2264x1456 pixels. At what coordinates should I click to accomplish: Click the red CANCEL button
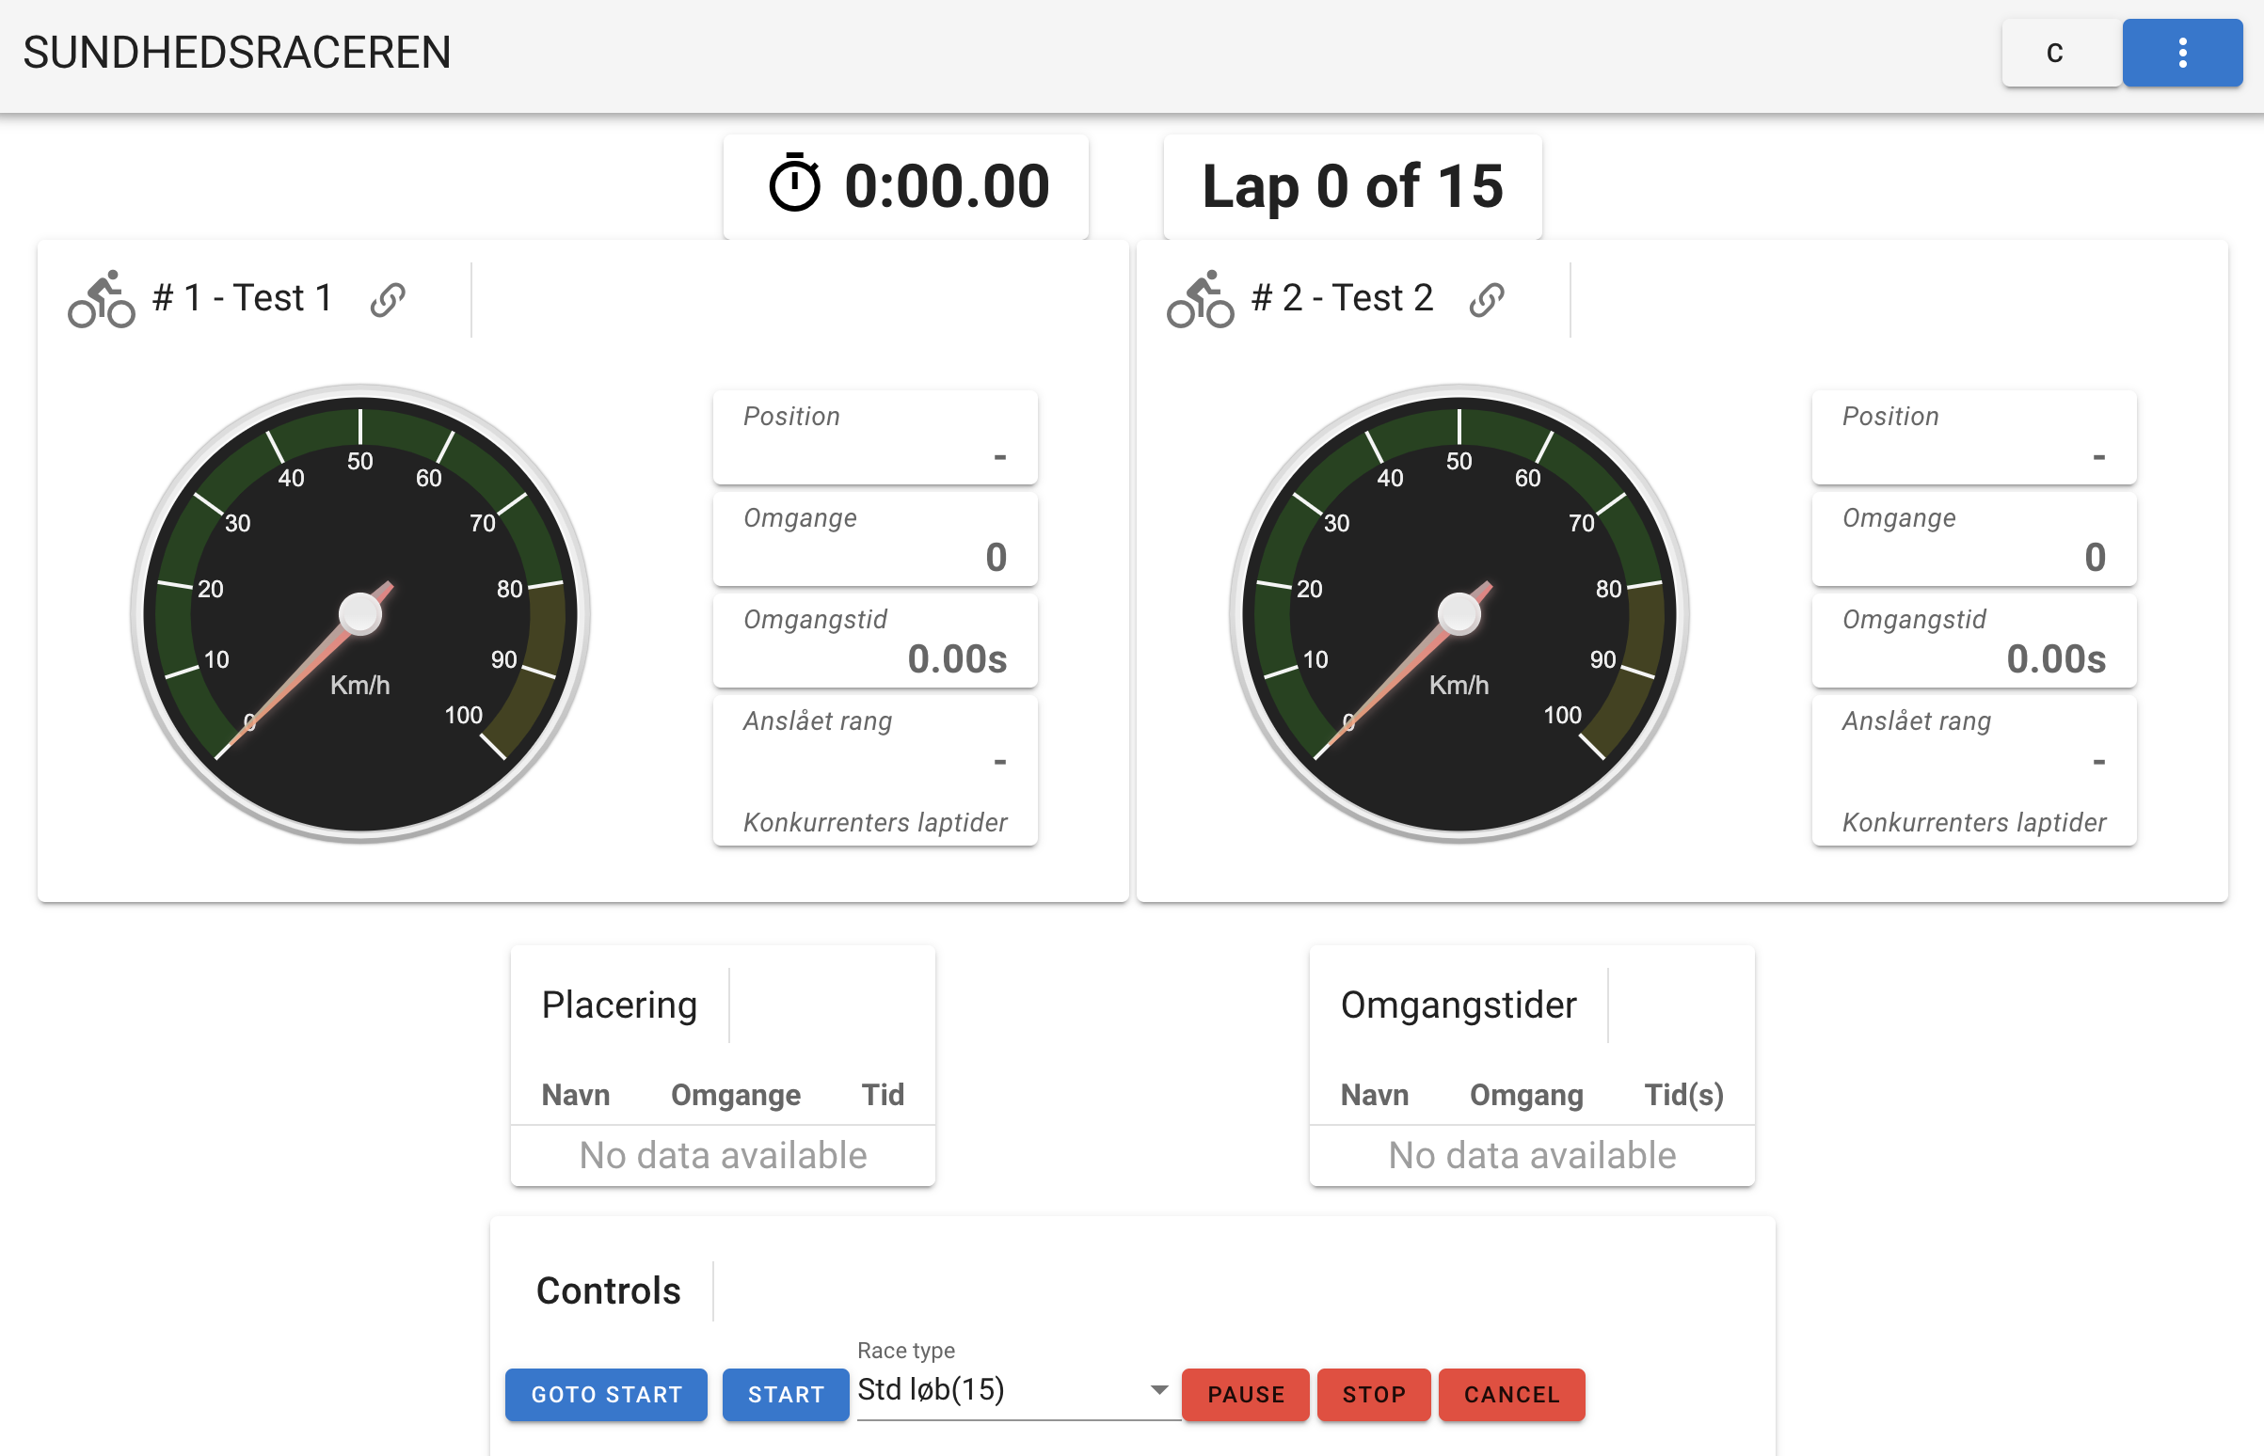[1510, 1394]
